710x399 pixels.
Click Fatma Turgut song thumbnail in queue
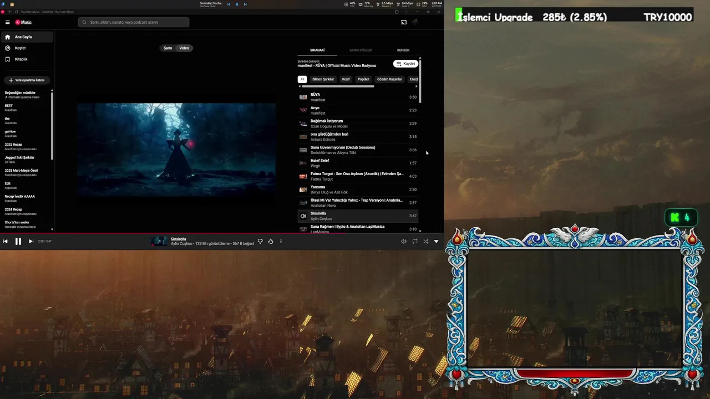(x=303, y=176)
